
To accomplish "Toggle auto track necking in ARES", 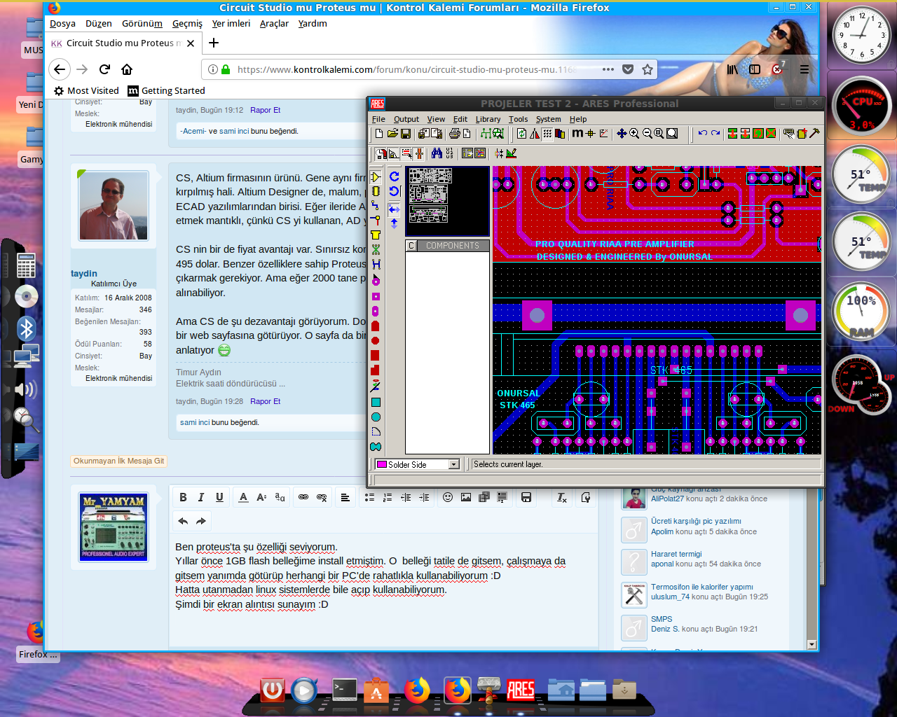I will pos(419,153).
